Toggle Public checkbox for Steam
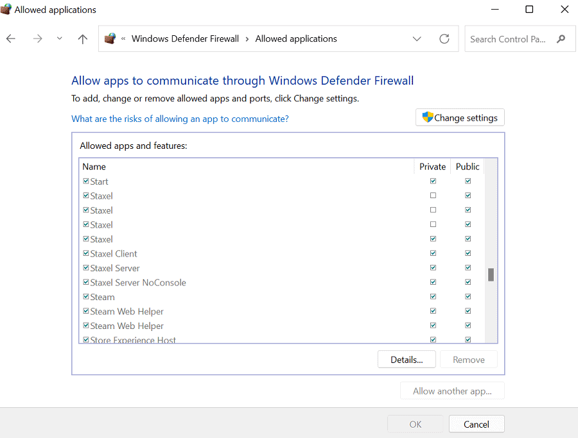 click(468, 296)
